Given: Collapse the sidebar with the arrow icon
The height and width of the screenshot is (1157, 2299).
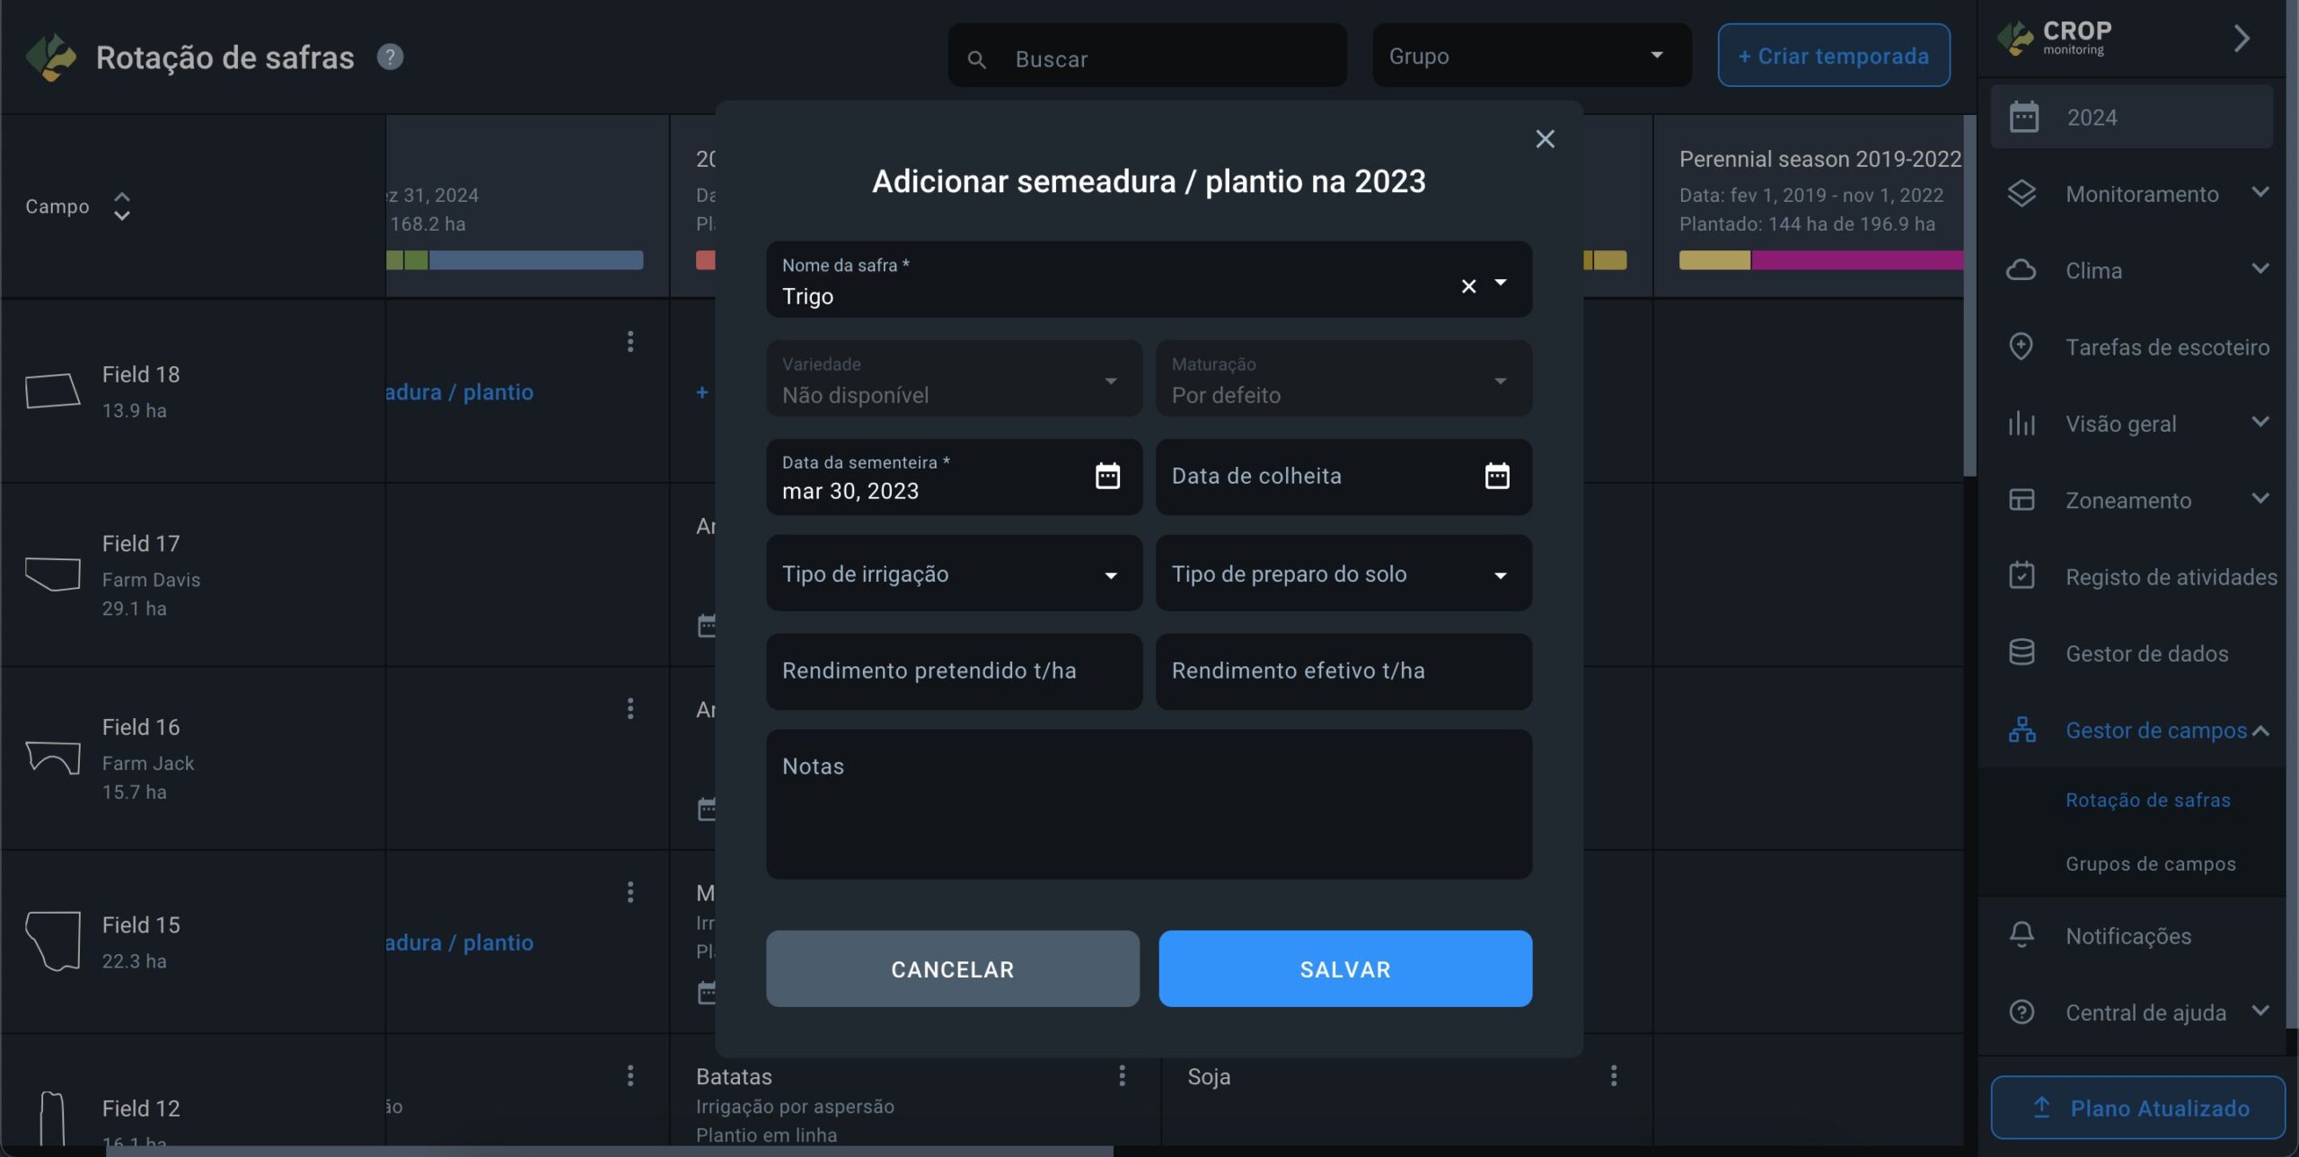Looking at the screenshot, I should click(2242, 39).
